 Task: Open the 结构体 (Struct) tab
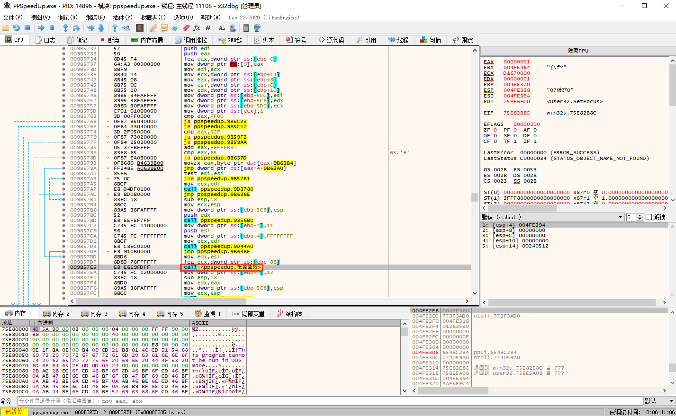[x=289, y=314]
